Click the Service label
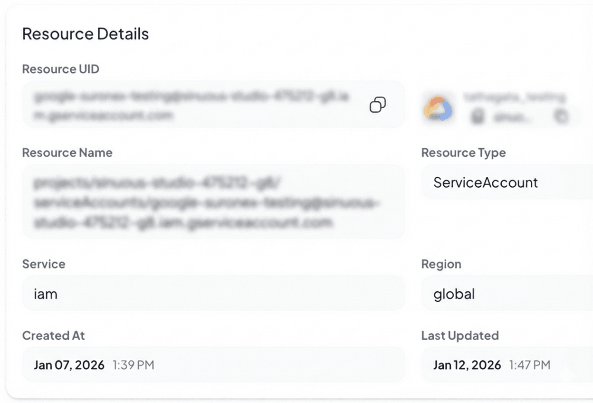The width and height of the screenshot is (593, 403). pyautogui.click(x=44, y=264)
